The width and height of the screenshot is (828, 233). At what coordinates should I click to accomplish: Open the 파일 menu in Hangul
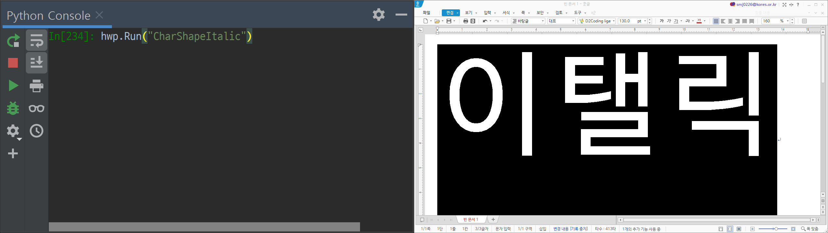click(427, 13)
